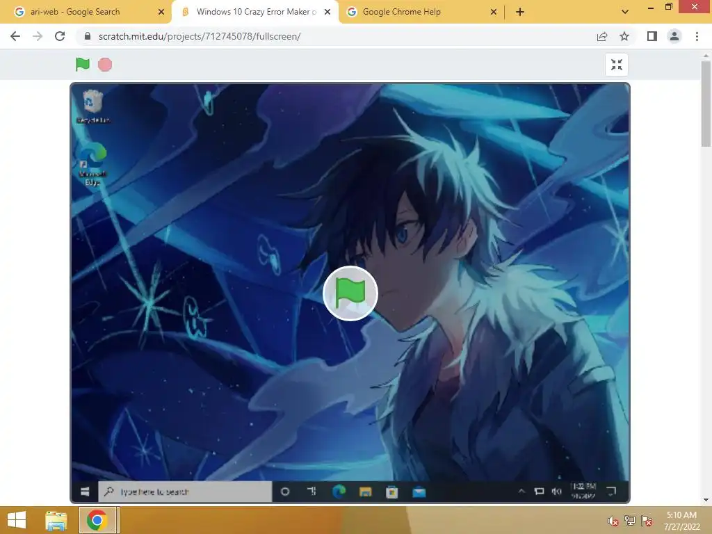
Task: Open File Explorer on the Windows taskbar
Action: click(56, 520)
